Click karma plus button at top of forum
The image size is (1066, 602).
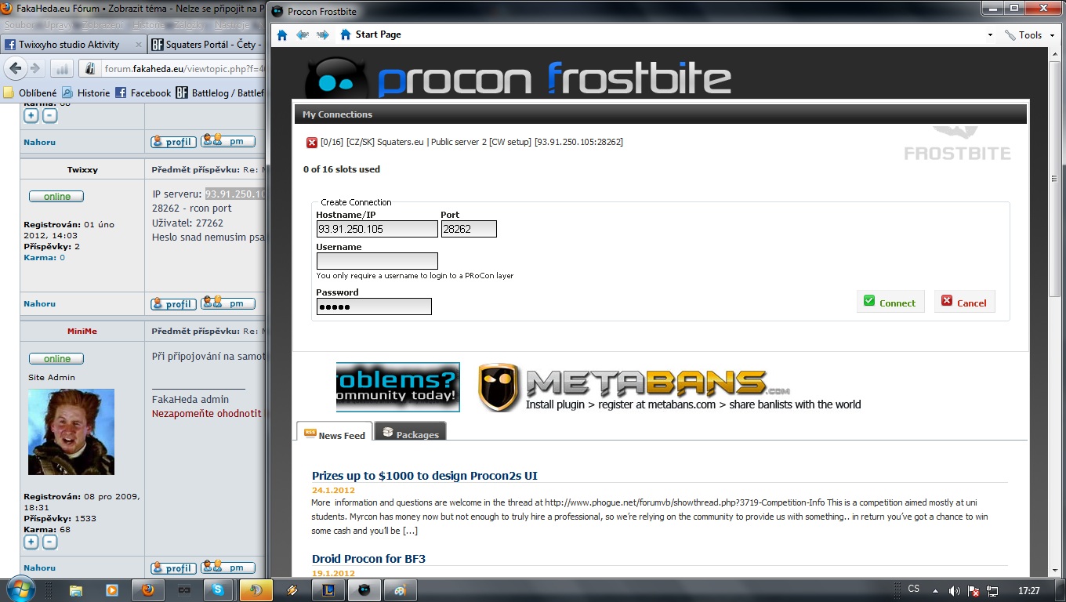31,116
